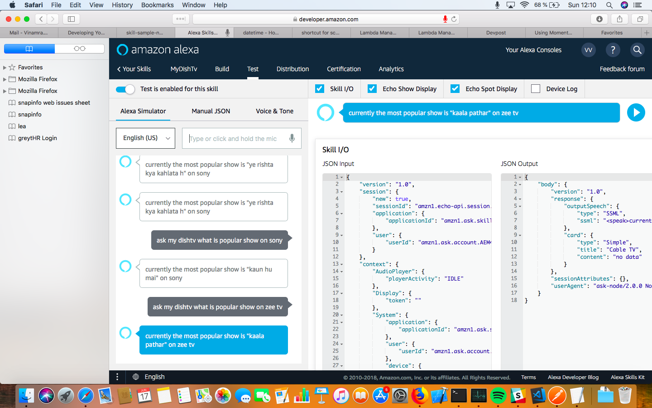
Task: Click Safari forward navigation arrow
Action: coord(53,19)
